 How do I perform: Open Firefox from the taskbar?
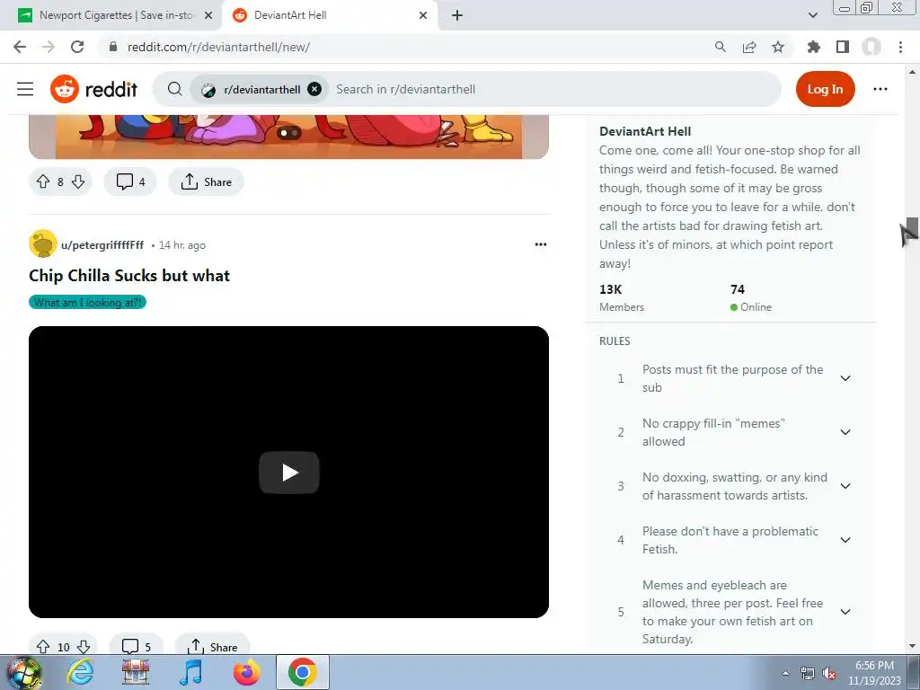pyautogui.click(x=247, y=672)
